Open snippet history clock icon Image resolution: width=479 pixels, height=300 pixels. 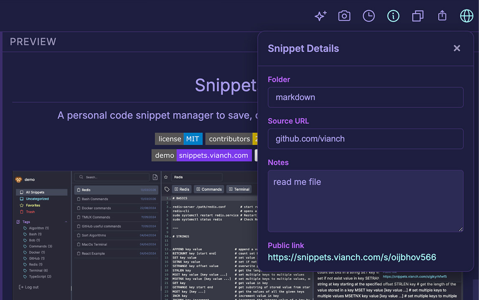point(369,16)
